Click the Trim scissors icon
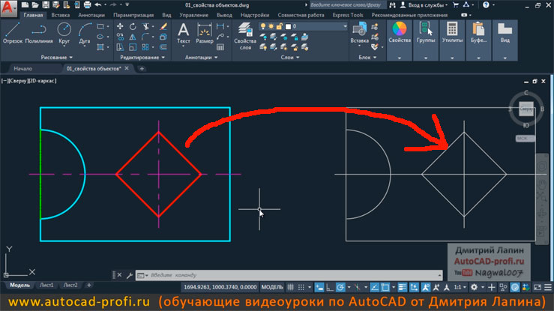This screenshot has height=311, width=554. (x=145, y=26)
